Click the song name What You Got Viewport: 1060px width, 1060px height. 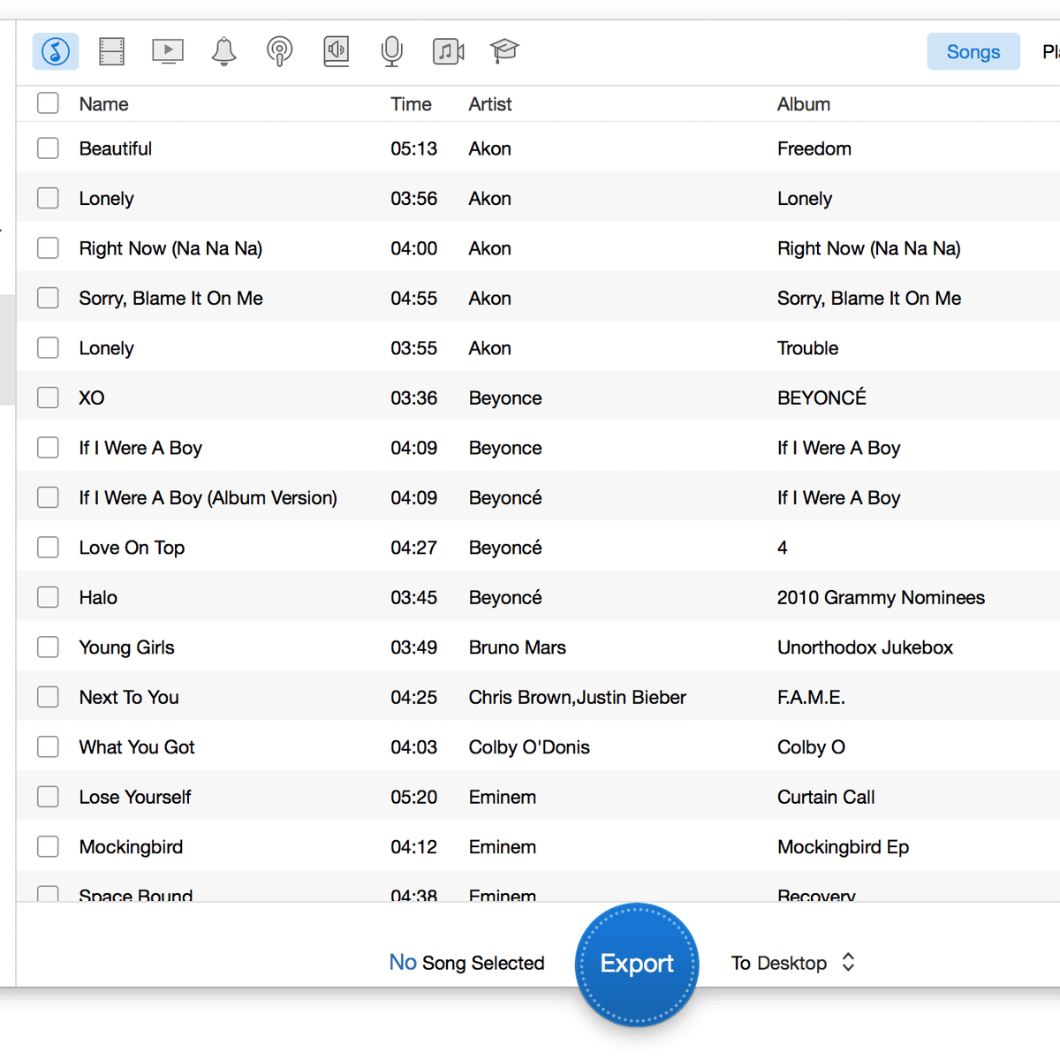click(x=137, y=747)
